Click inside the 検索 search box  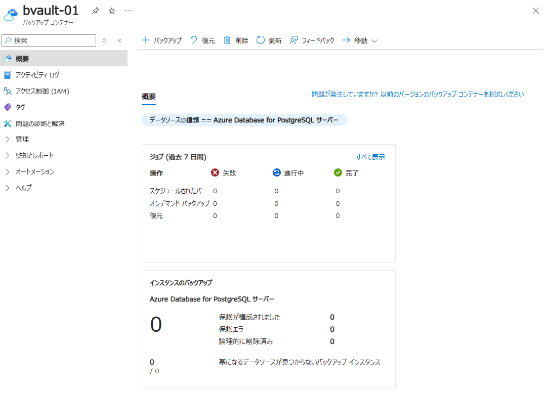pyautogui.click(x=49, y=40)
